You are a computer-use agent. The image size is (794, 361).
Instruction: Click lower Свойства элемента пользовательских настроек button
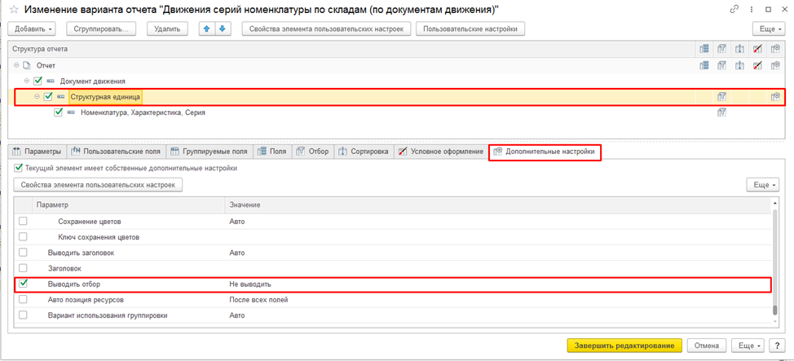point(99,185)
